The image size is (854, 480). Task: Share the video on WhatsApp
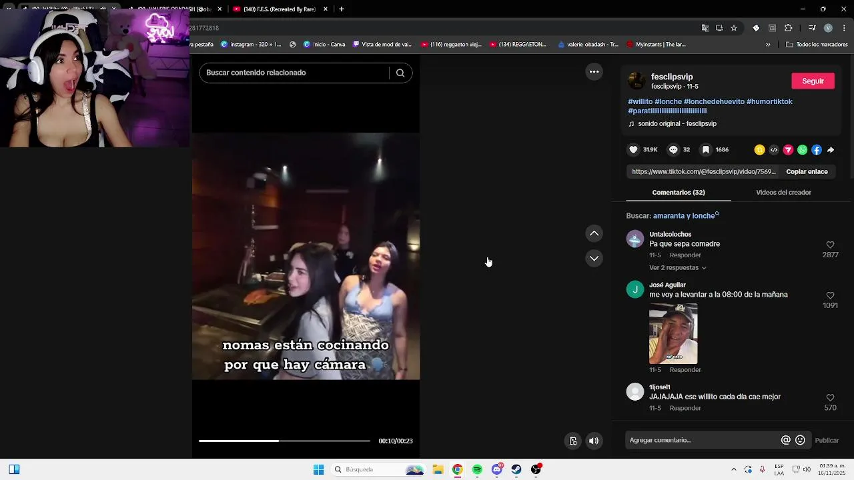[x=802, y=150]
